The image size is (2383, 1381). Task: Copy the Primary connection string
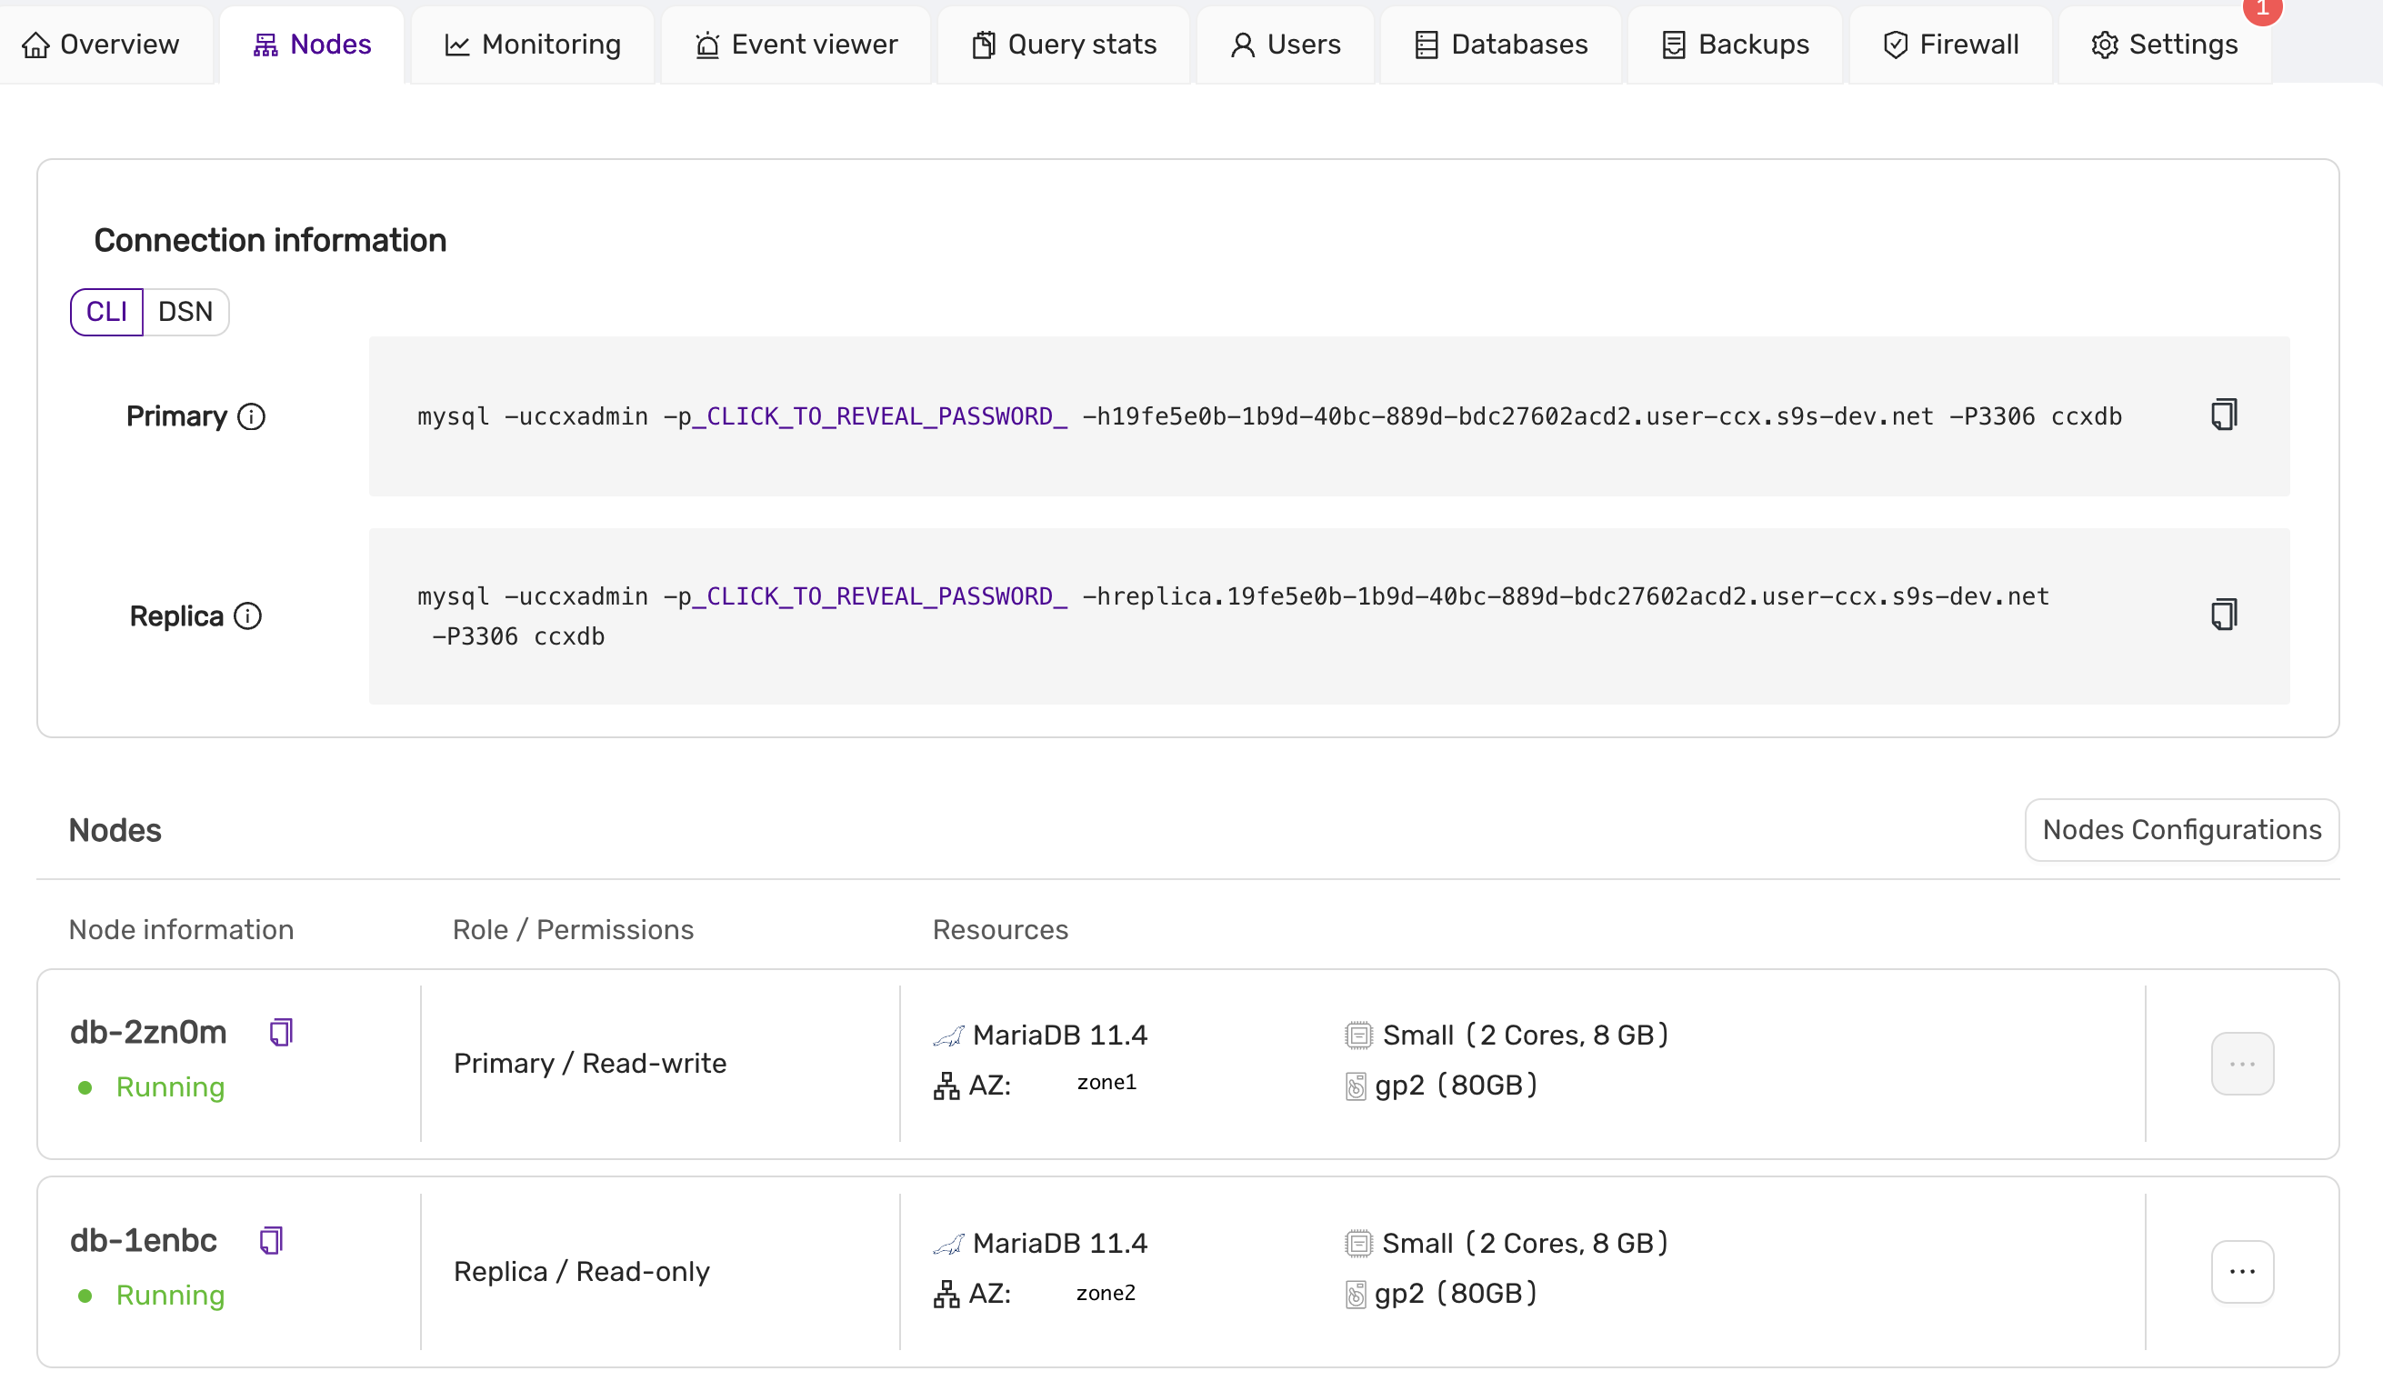tap(2222, 414)
